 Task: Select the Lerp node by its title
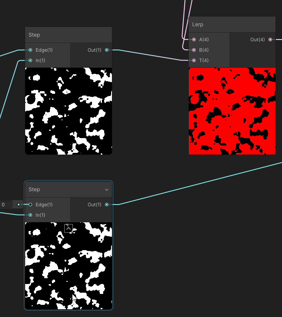[x=197, y=24]
